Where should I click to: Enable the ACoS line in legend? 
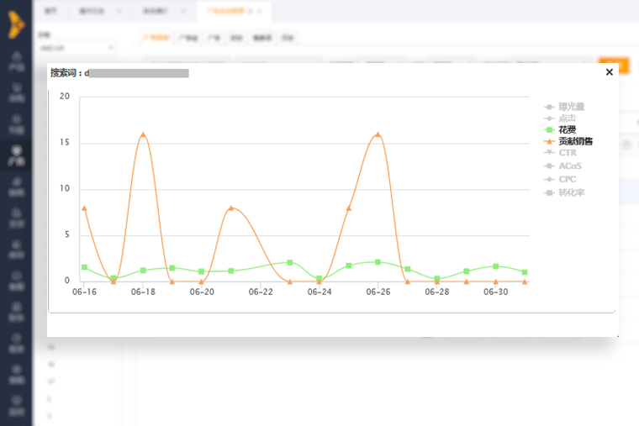pyautogui.click(x=569, y=166)
